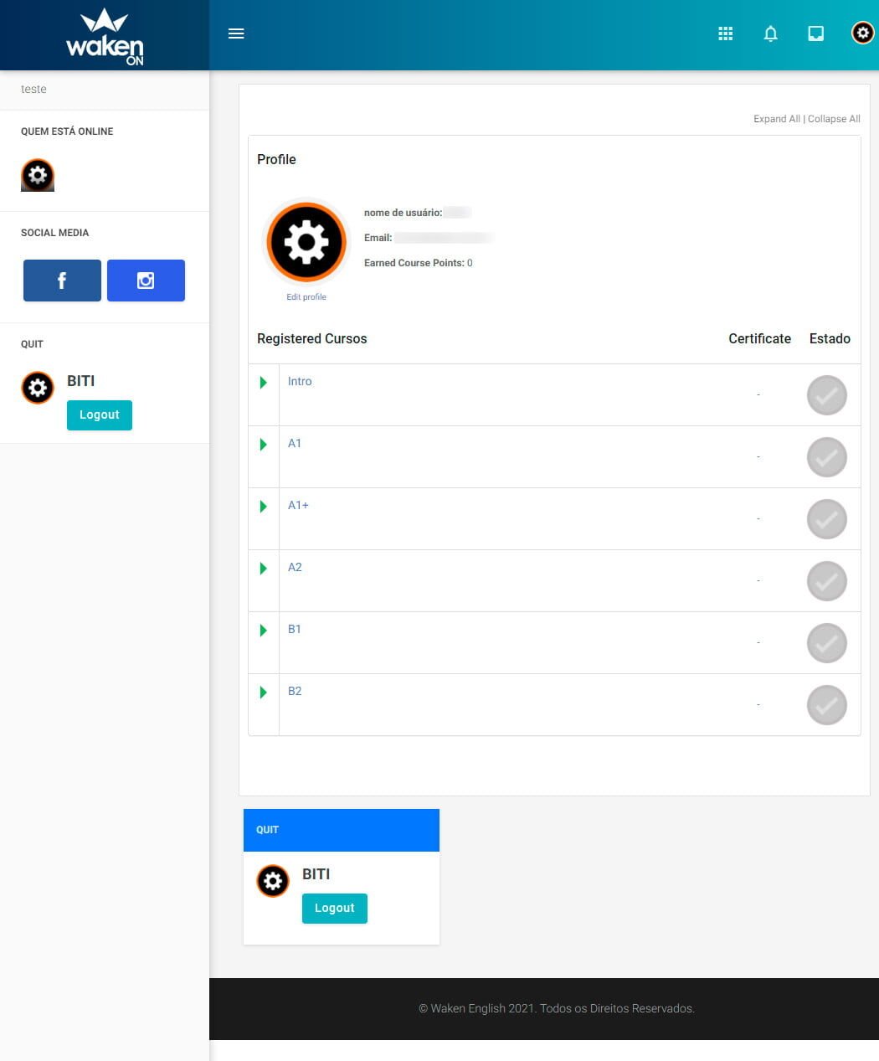Viewport: 879px width, 1061px height.
Task: Click user avatar in top bar
Action: (862, 33)
